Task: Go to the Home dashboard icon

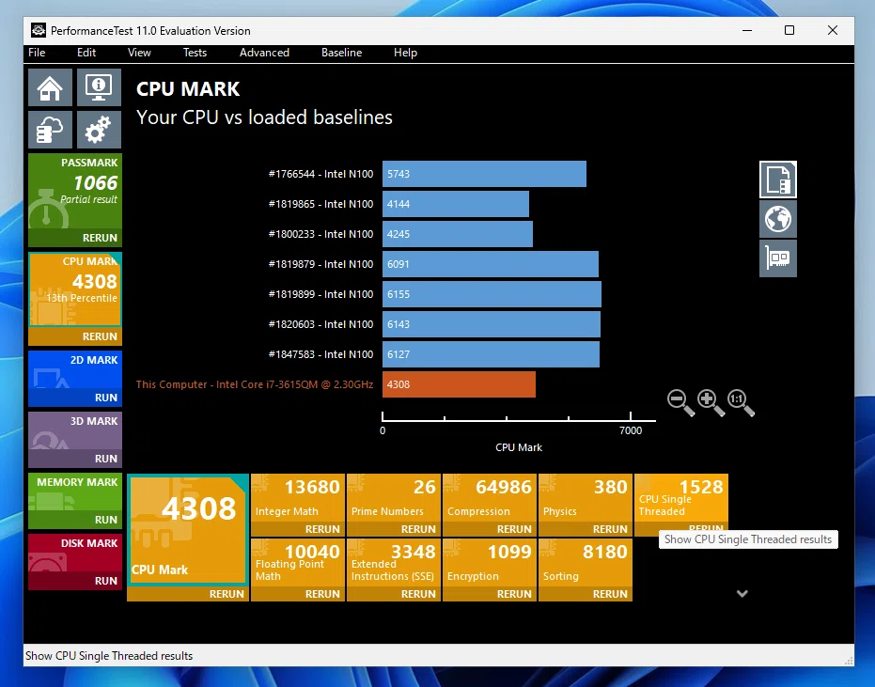Action: [x=50, y=87]
